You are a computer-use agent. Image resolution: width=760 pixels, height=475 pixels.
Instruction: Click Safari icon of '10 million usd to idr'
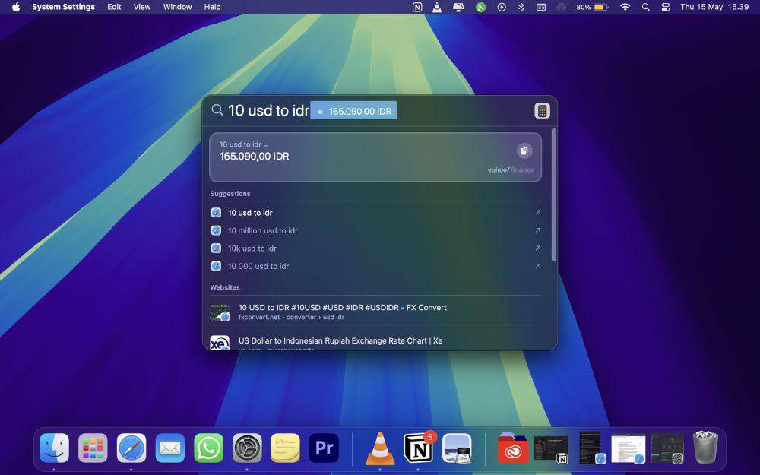216,230
